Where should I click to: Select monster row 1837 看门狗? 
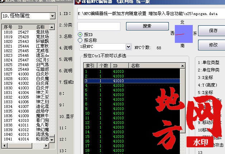click(x=26, y=120)
